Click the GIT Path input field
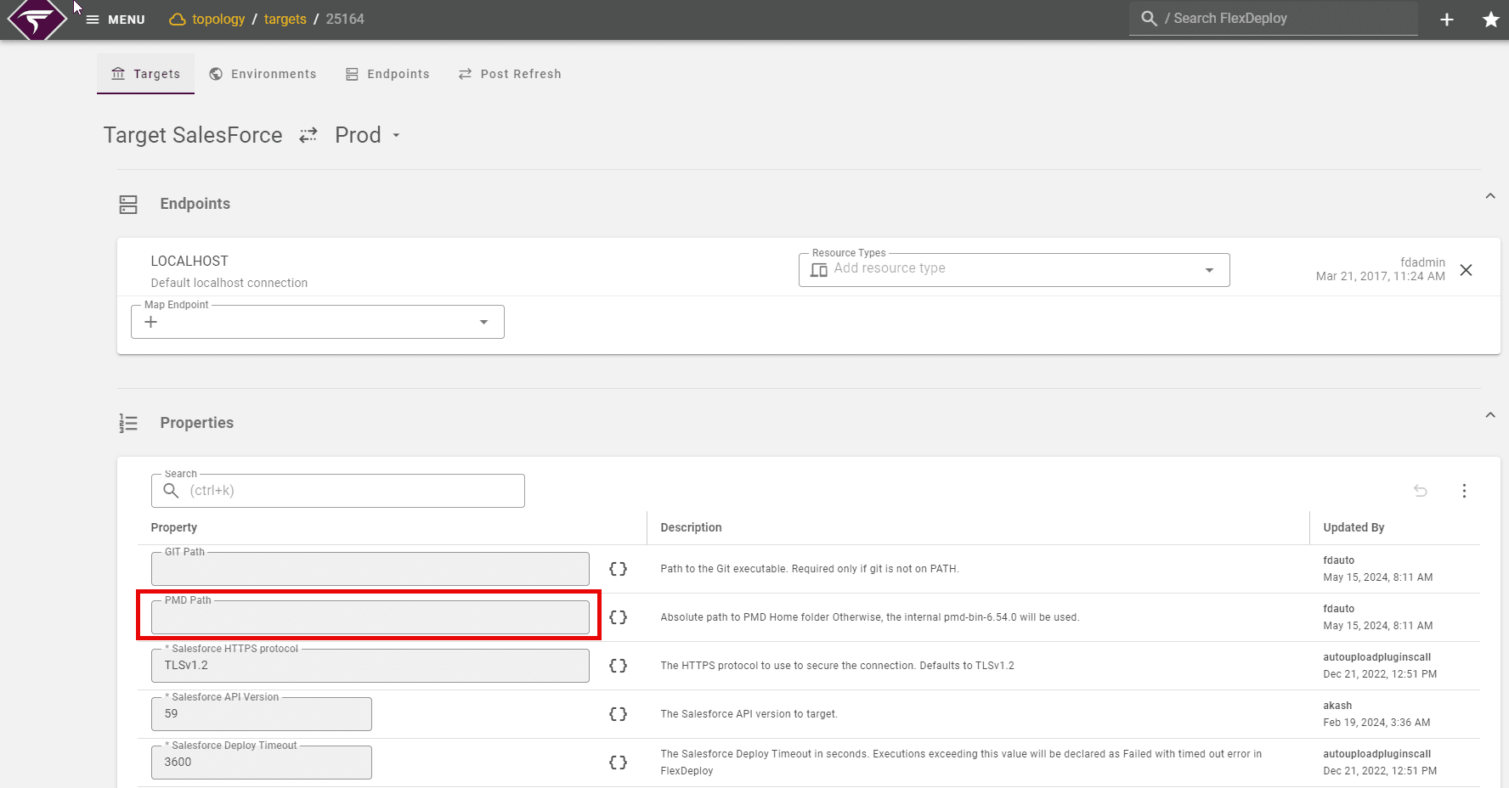 [x=370, y=569]
